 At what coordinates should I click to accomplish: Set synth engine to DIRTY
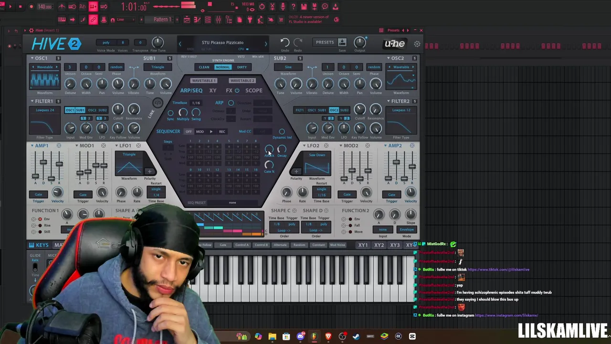[x=242, y=67]
